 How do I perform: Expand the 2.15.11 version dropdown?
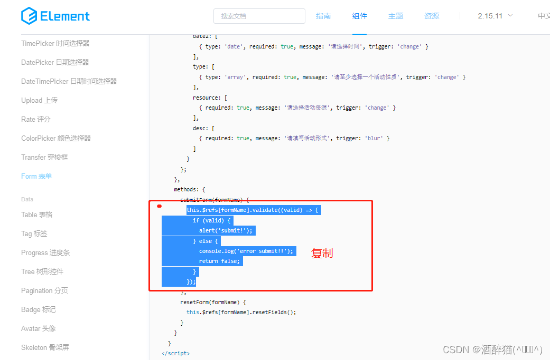click(x=495, y=16)
